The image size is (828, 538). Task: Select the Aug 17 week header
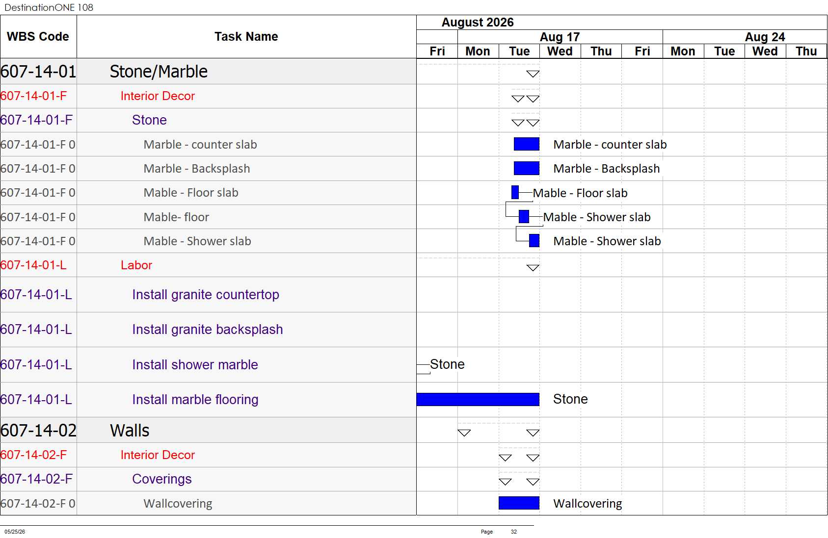click(x=560, y=37)
